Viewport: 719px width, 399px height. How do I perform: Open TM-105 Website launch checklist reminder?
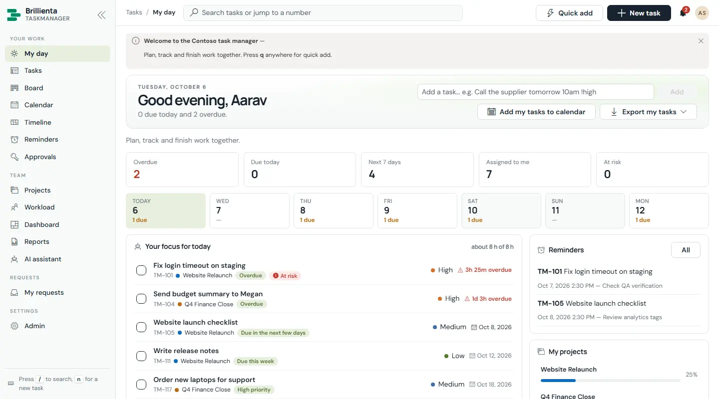pyautogui.click(x=619, y=310)
